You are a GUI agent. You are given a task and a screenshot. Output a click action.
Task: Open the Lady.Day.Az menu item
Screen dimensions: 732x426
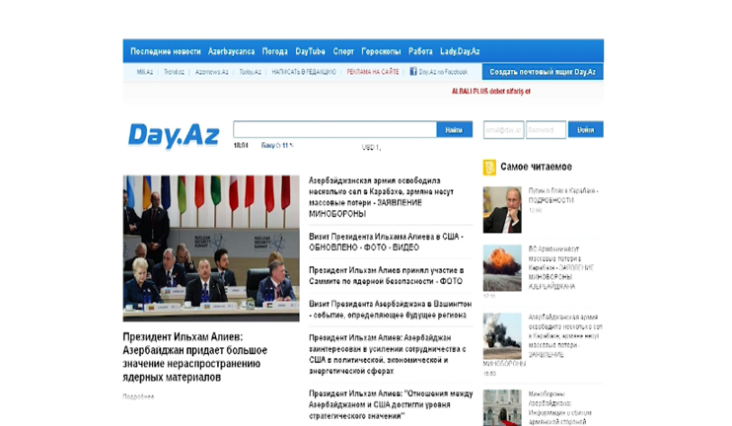coord(461,51)
